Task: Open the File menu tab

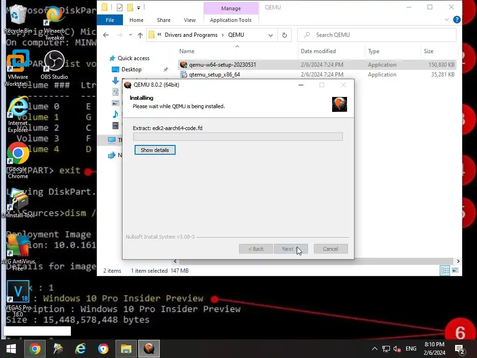Action: 110,20
